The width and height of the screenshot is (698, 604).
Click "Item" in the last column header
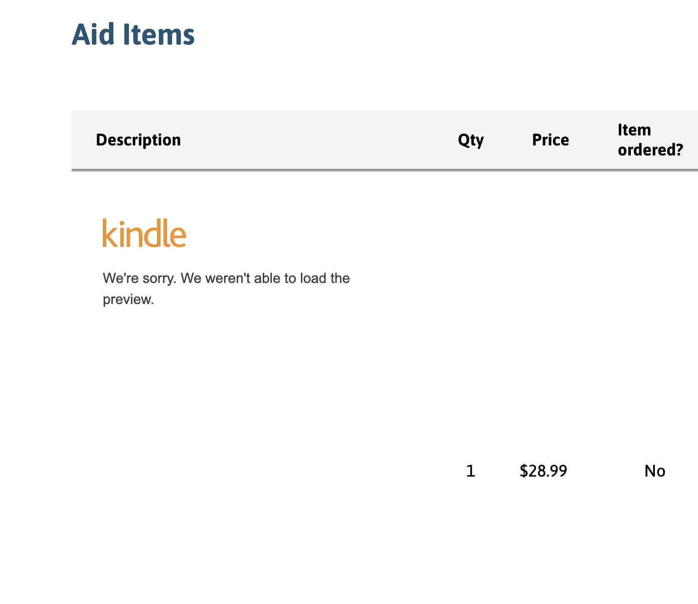(634, 130)
